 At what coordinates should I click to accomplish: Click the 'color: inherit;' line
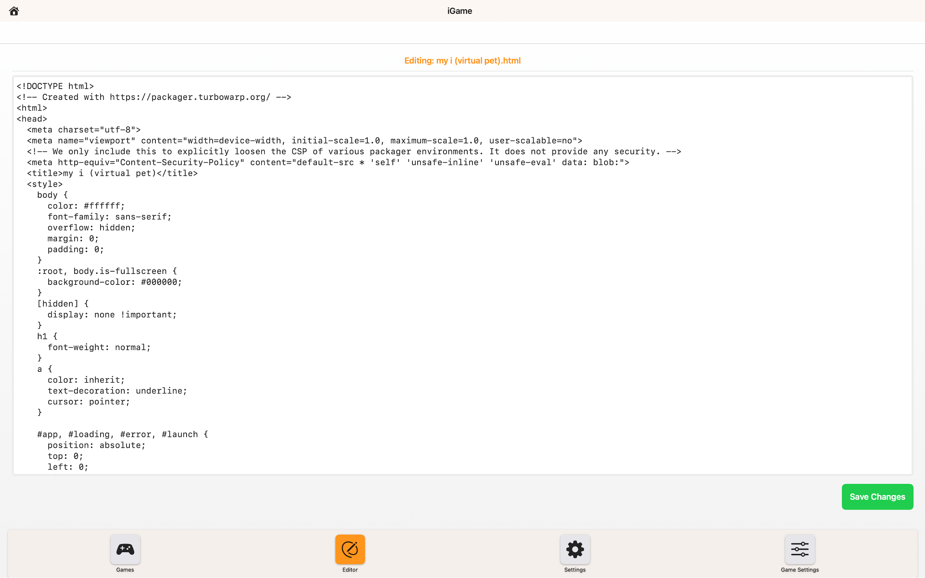pyautogui.click(x=86, y=380)
